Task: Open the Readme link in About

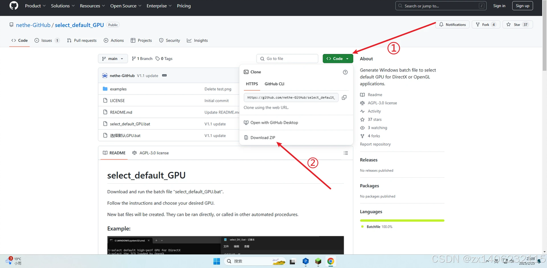Action: 371,95
